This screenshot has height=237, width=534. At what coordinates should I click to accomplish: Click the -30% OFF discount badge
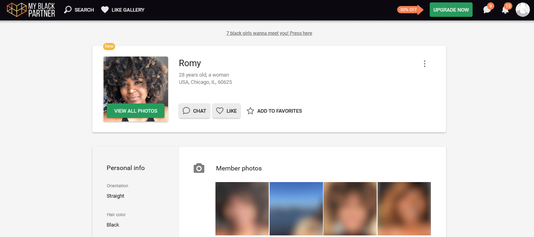click(x=410, y=10)
